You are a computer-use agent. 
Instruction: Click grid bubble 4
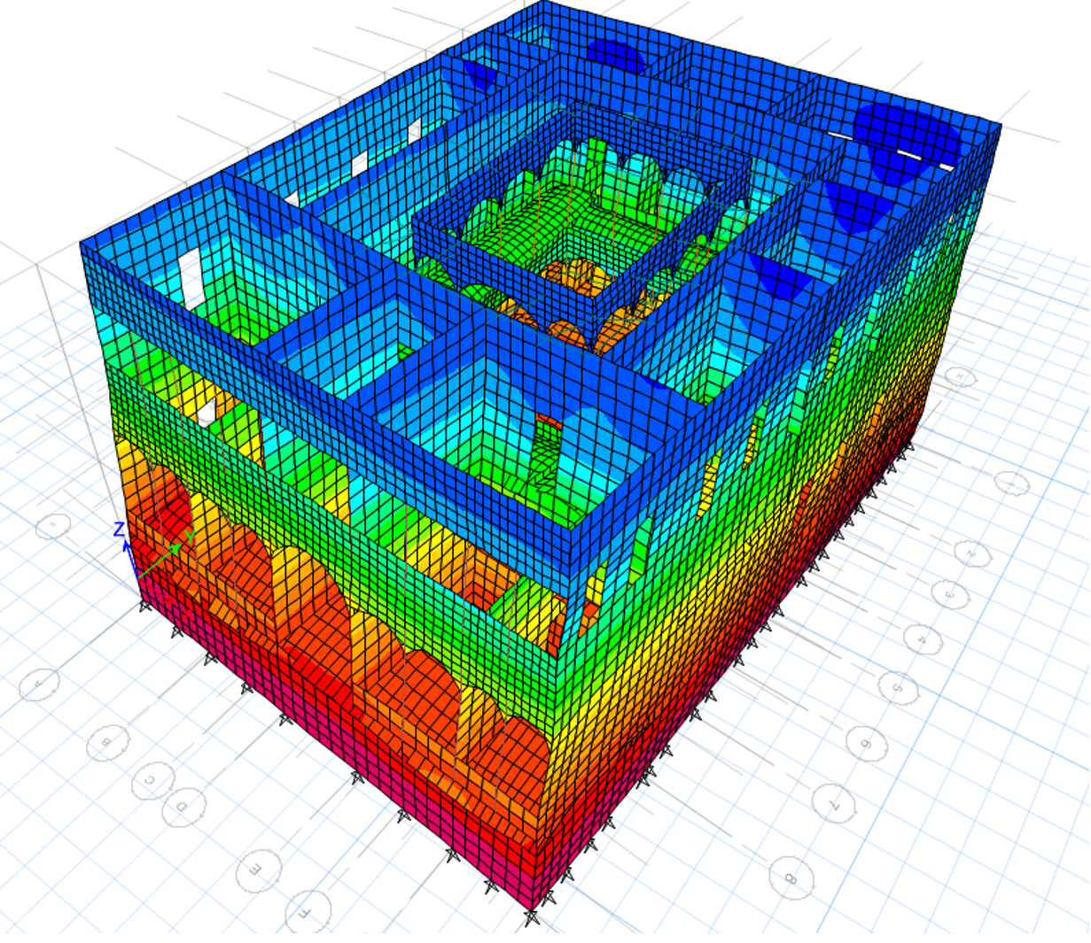[923, 638]
